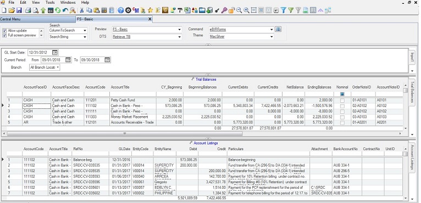Check Nominal box for Money Market Placement row
The image size is (421, 203).
[342, 117]
